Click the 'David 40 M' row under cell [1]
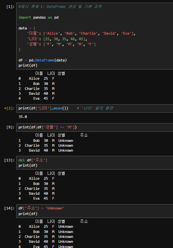173x248 pixels. (37, 93)
